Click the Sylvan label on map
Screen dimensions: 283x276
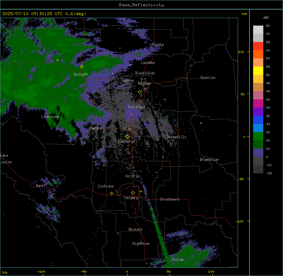click(128, 80)
